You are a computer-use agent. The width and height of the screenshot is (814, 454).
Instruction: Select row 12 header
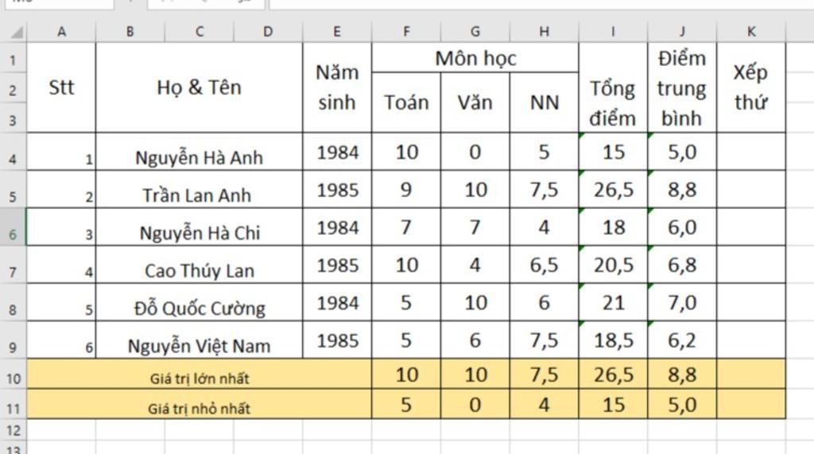13,430
